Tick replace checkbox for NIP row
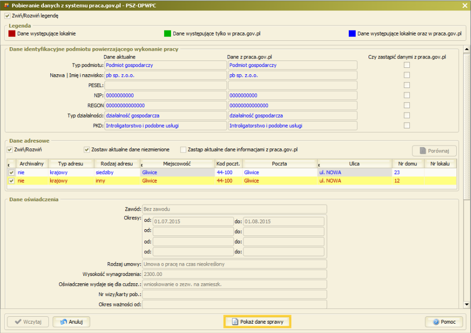 pyautogui.click(x=407, y=95)
